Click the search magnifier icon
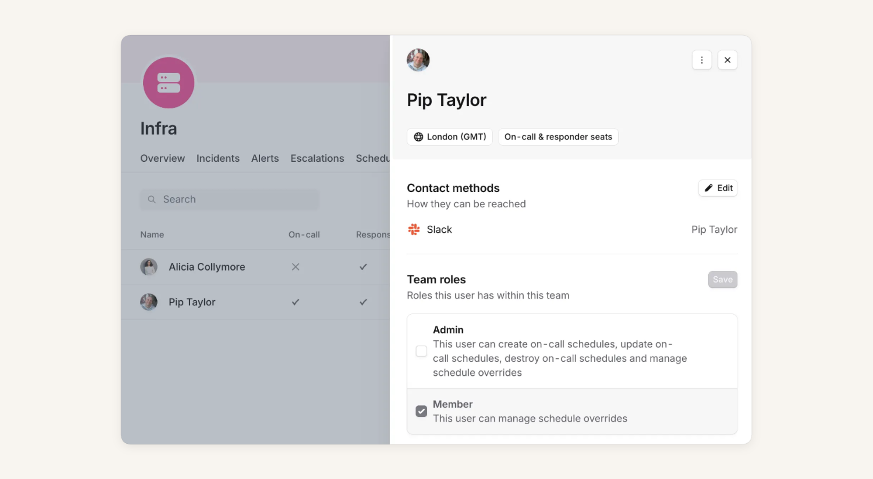The height and width of the screenshot is (479, 873). [151, 200]
